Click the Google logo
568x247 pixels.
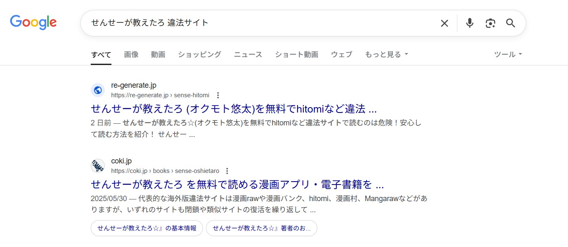coord(33,22)
